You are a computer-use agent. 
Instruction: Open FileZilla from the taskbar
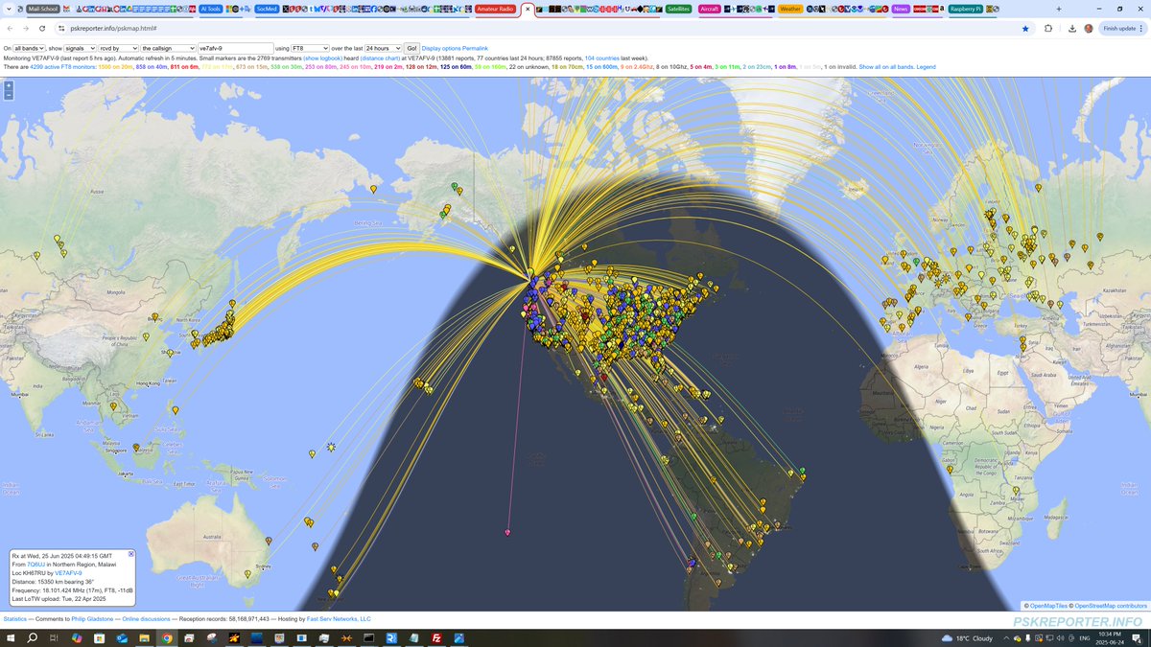[x=436, y=637]
